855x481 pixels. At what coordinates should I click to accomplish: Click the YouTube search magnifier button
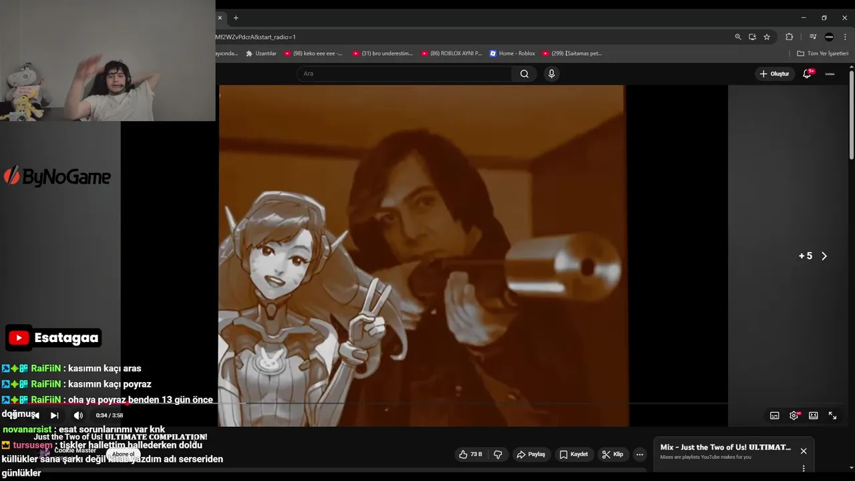pos(524,73)
